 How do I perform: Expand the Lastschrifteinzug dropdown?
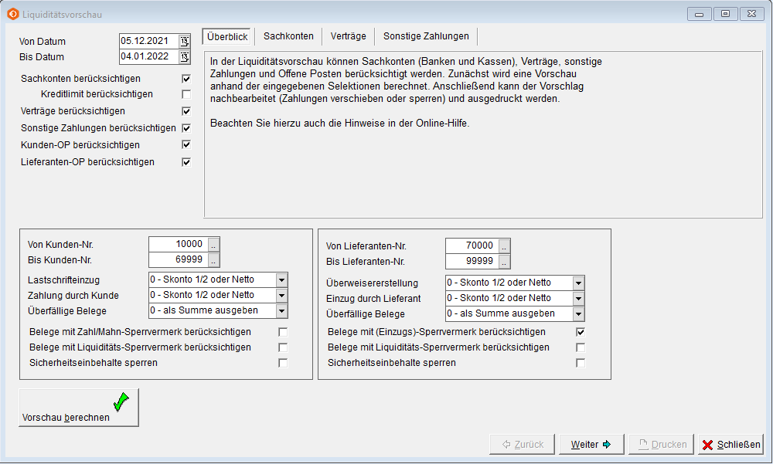click(x=281, y=279)
